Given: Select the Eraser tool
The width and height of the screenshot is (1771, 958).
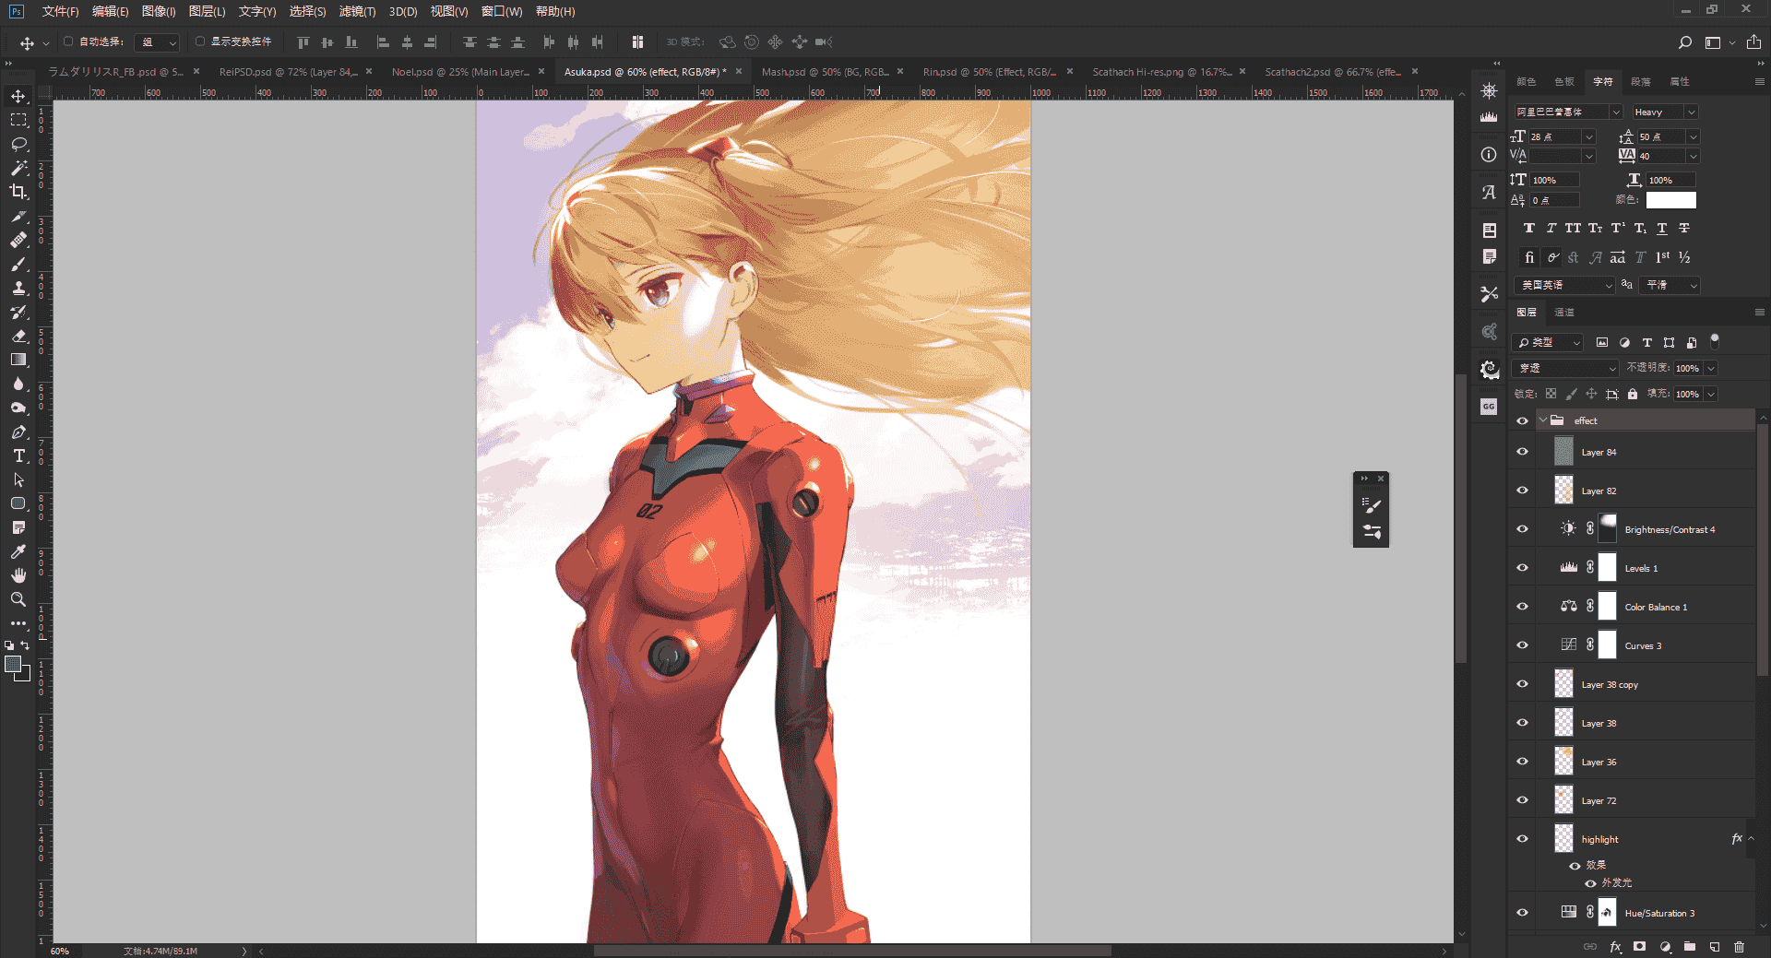Looking at the screenshot, I should [x=18, y=336].
